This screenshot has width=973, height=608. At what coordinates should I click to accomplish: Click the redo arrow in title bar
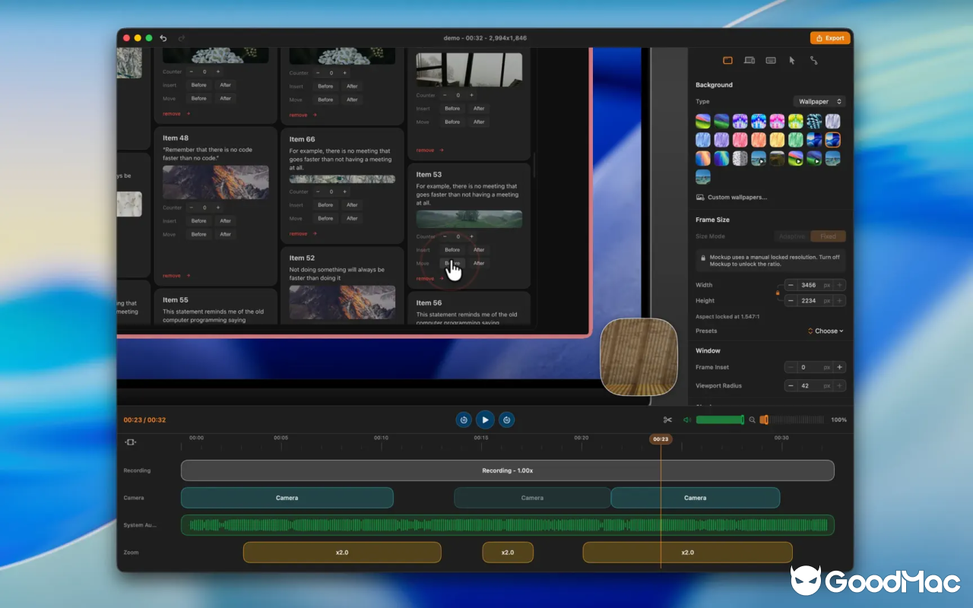click(181, 38)
